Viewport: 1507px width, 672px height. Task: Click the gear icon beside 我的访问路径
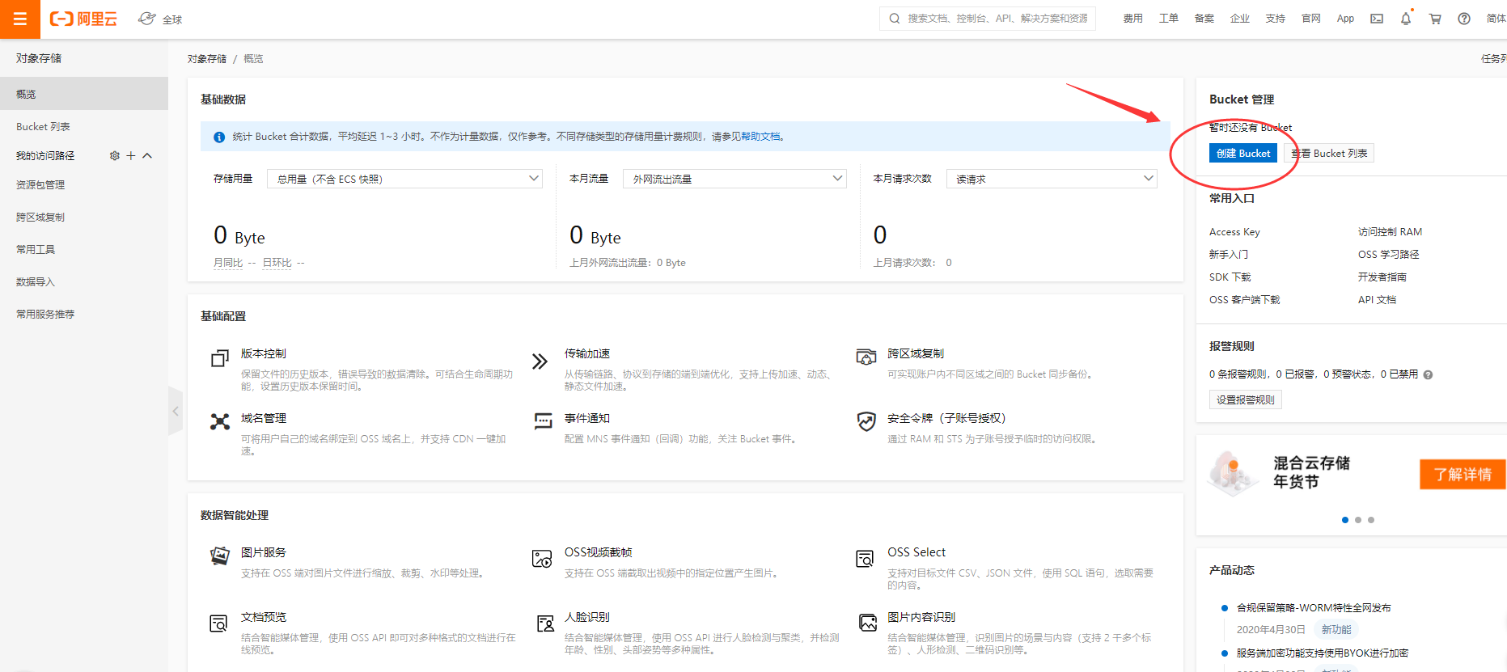pos(114,155)
